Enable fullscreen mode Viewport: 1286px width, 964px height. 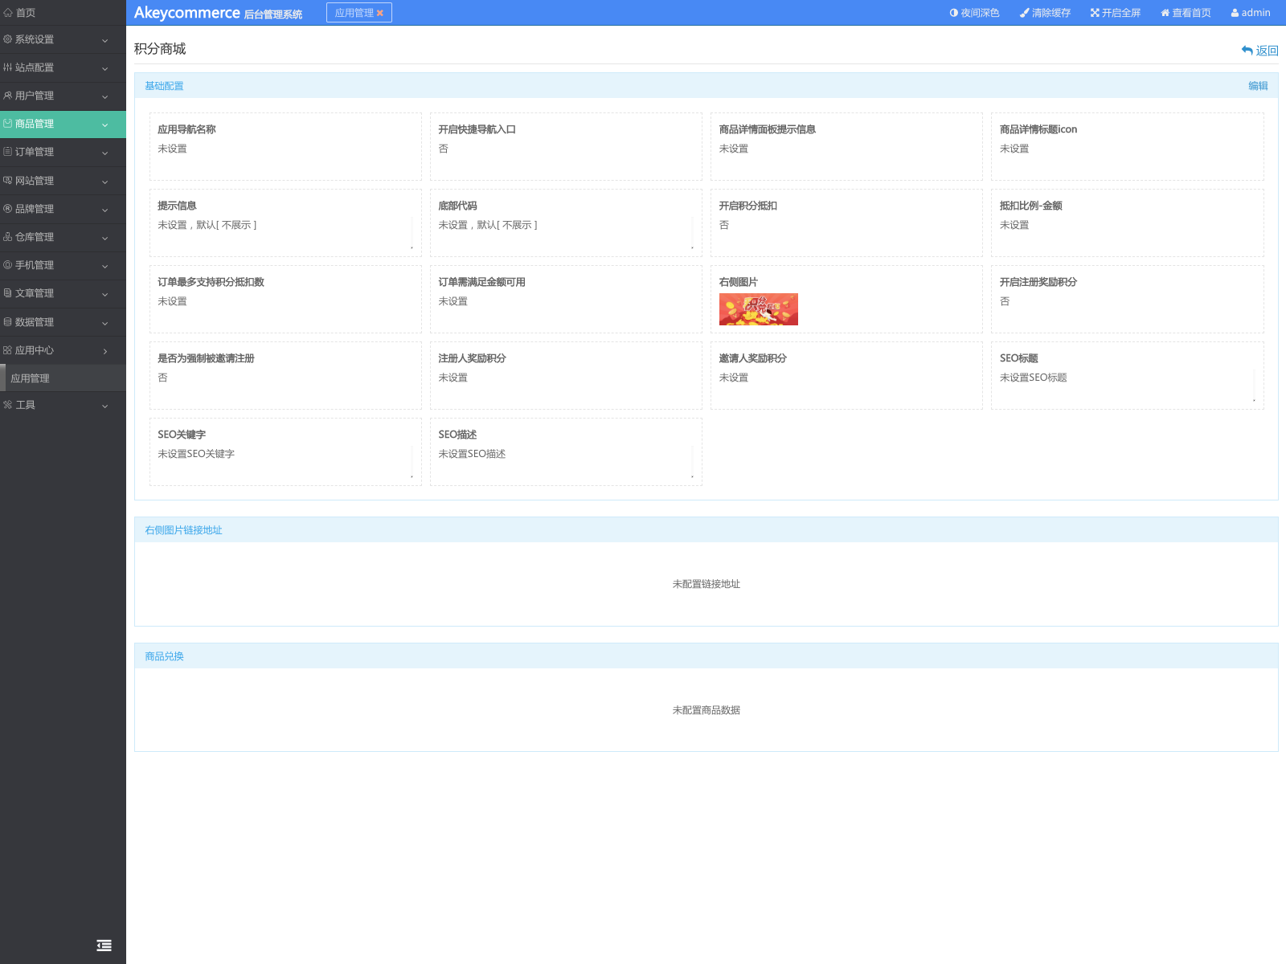pyautogui.click(x=1116, y=13)
